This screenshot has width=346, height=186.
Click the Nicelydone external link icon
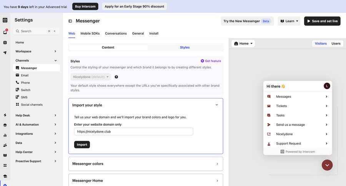pyautogui.click(x=269, y=134)
